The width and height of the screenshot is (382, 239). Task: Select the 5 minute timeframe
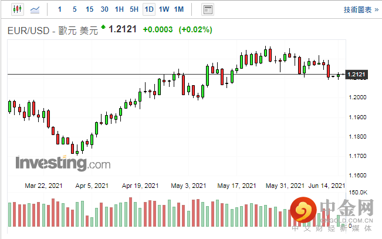[x=74, y=9]
